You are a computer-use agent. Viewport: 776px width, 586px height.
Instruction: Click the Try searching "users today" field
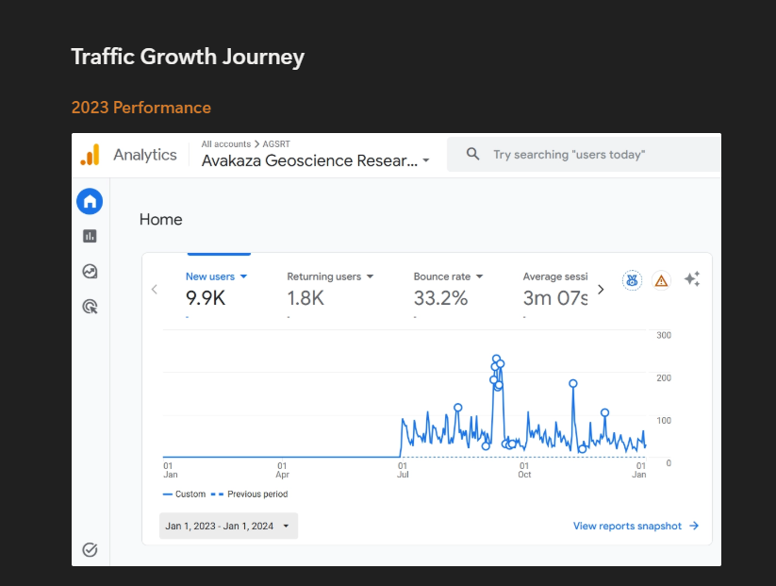[584, 155]
